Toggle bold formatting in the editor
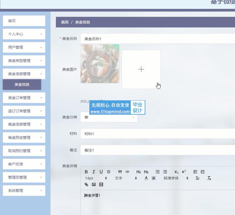 (x=86, y=172)
